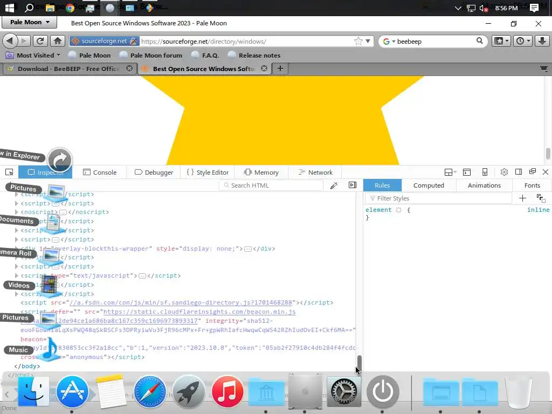This screenshot has height=414, width=552.
Task: Go to the browser Home page
Action: pos(58,41)
